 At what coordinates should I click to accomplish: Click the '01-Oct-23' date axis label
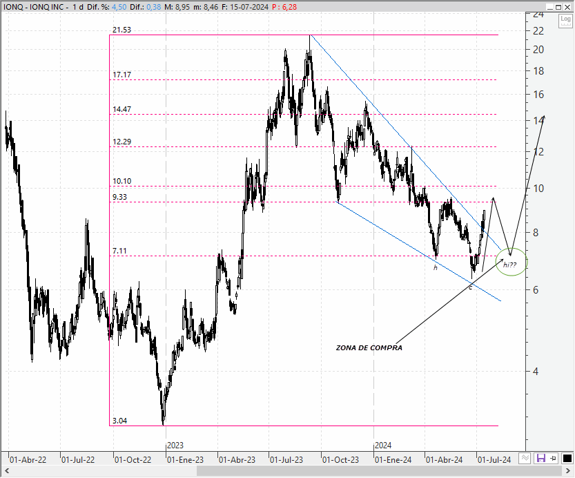340,459
